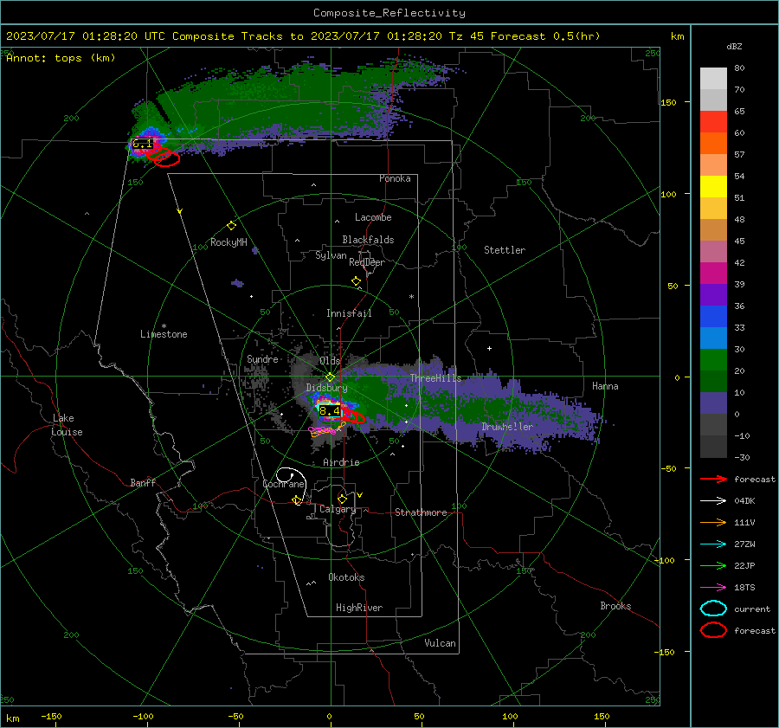Click the Hanna city label

pos(605,386)
